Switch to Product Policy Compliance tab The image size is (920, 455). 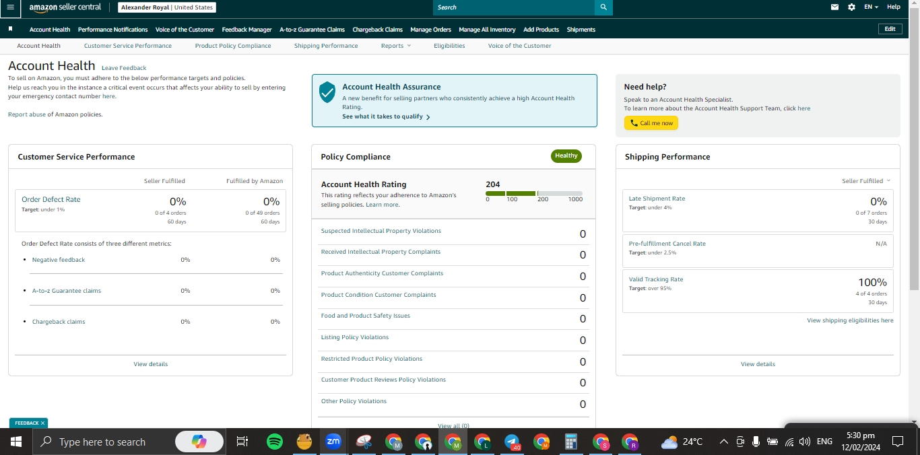click(x=233, y=46)
